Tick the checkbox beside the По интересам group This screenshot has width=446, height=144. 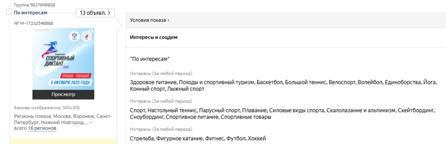(9, 12)
